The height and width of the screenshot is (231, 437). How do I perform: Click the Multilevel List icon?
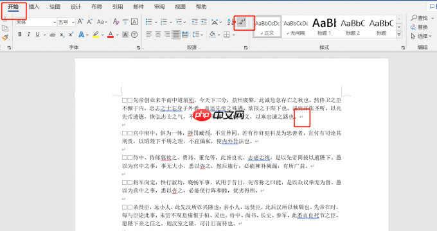pos(179,22)
